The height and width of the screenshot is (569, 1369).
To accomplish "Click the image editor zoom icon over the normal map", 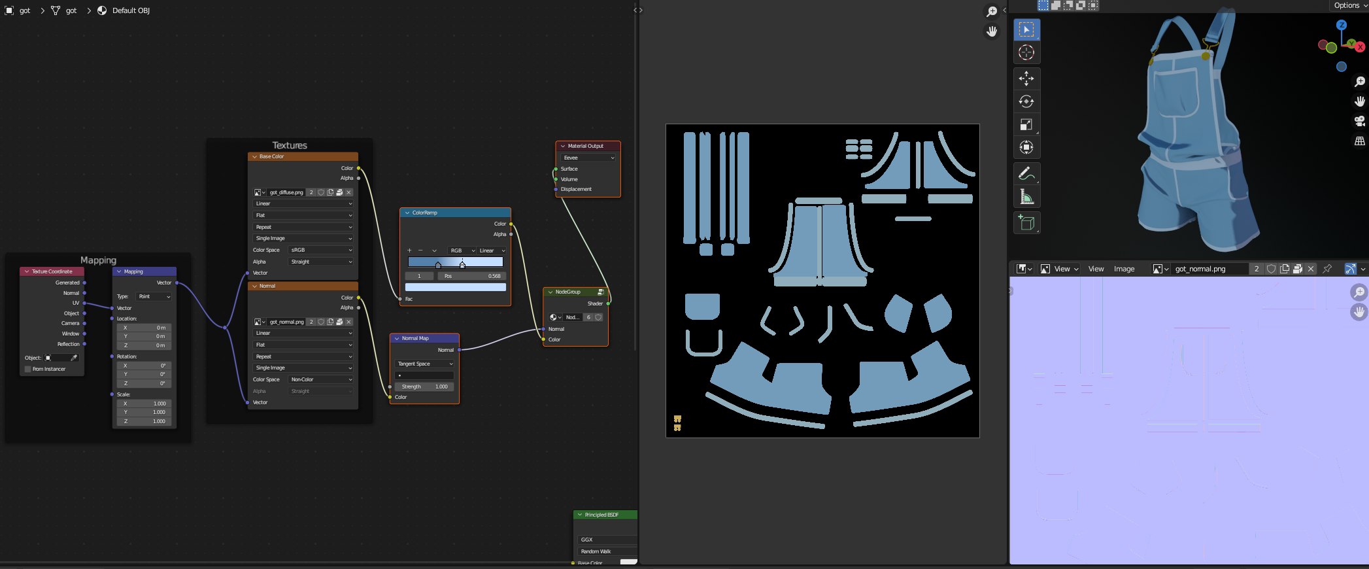I will click(x=1359, y=292).
